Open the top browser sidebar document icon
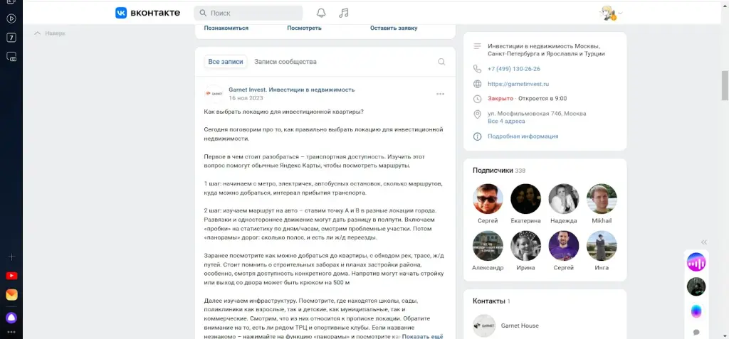This screenshot has width=729, height=339. click(11, 2)
